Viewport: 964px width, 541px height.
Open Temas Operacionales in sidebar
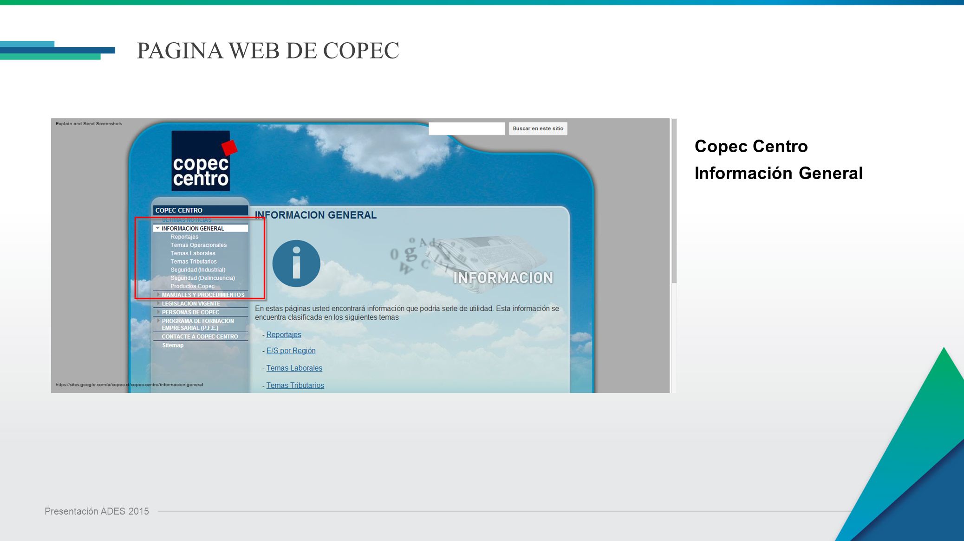point(198,245)
